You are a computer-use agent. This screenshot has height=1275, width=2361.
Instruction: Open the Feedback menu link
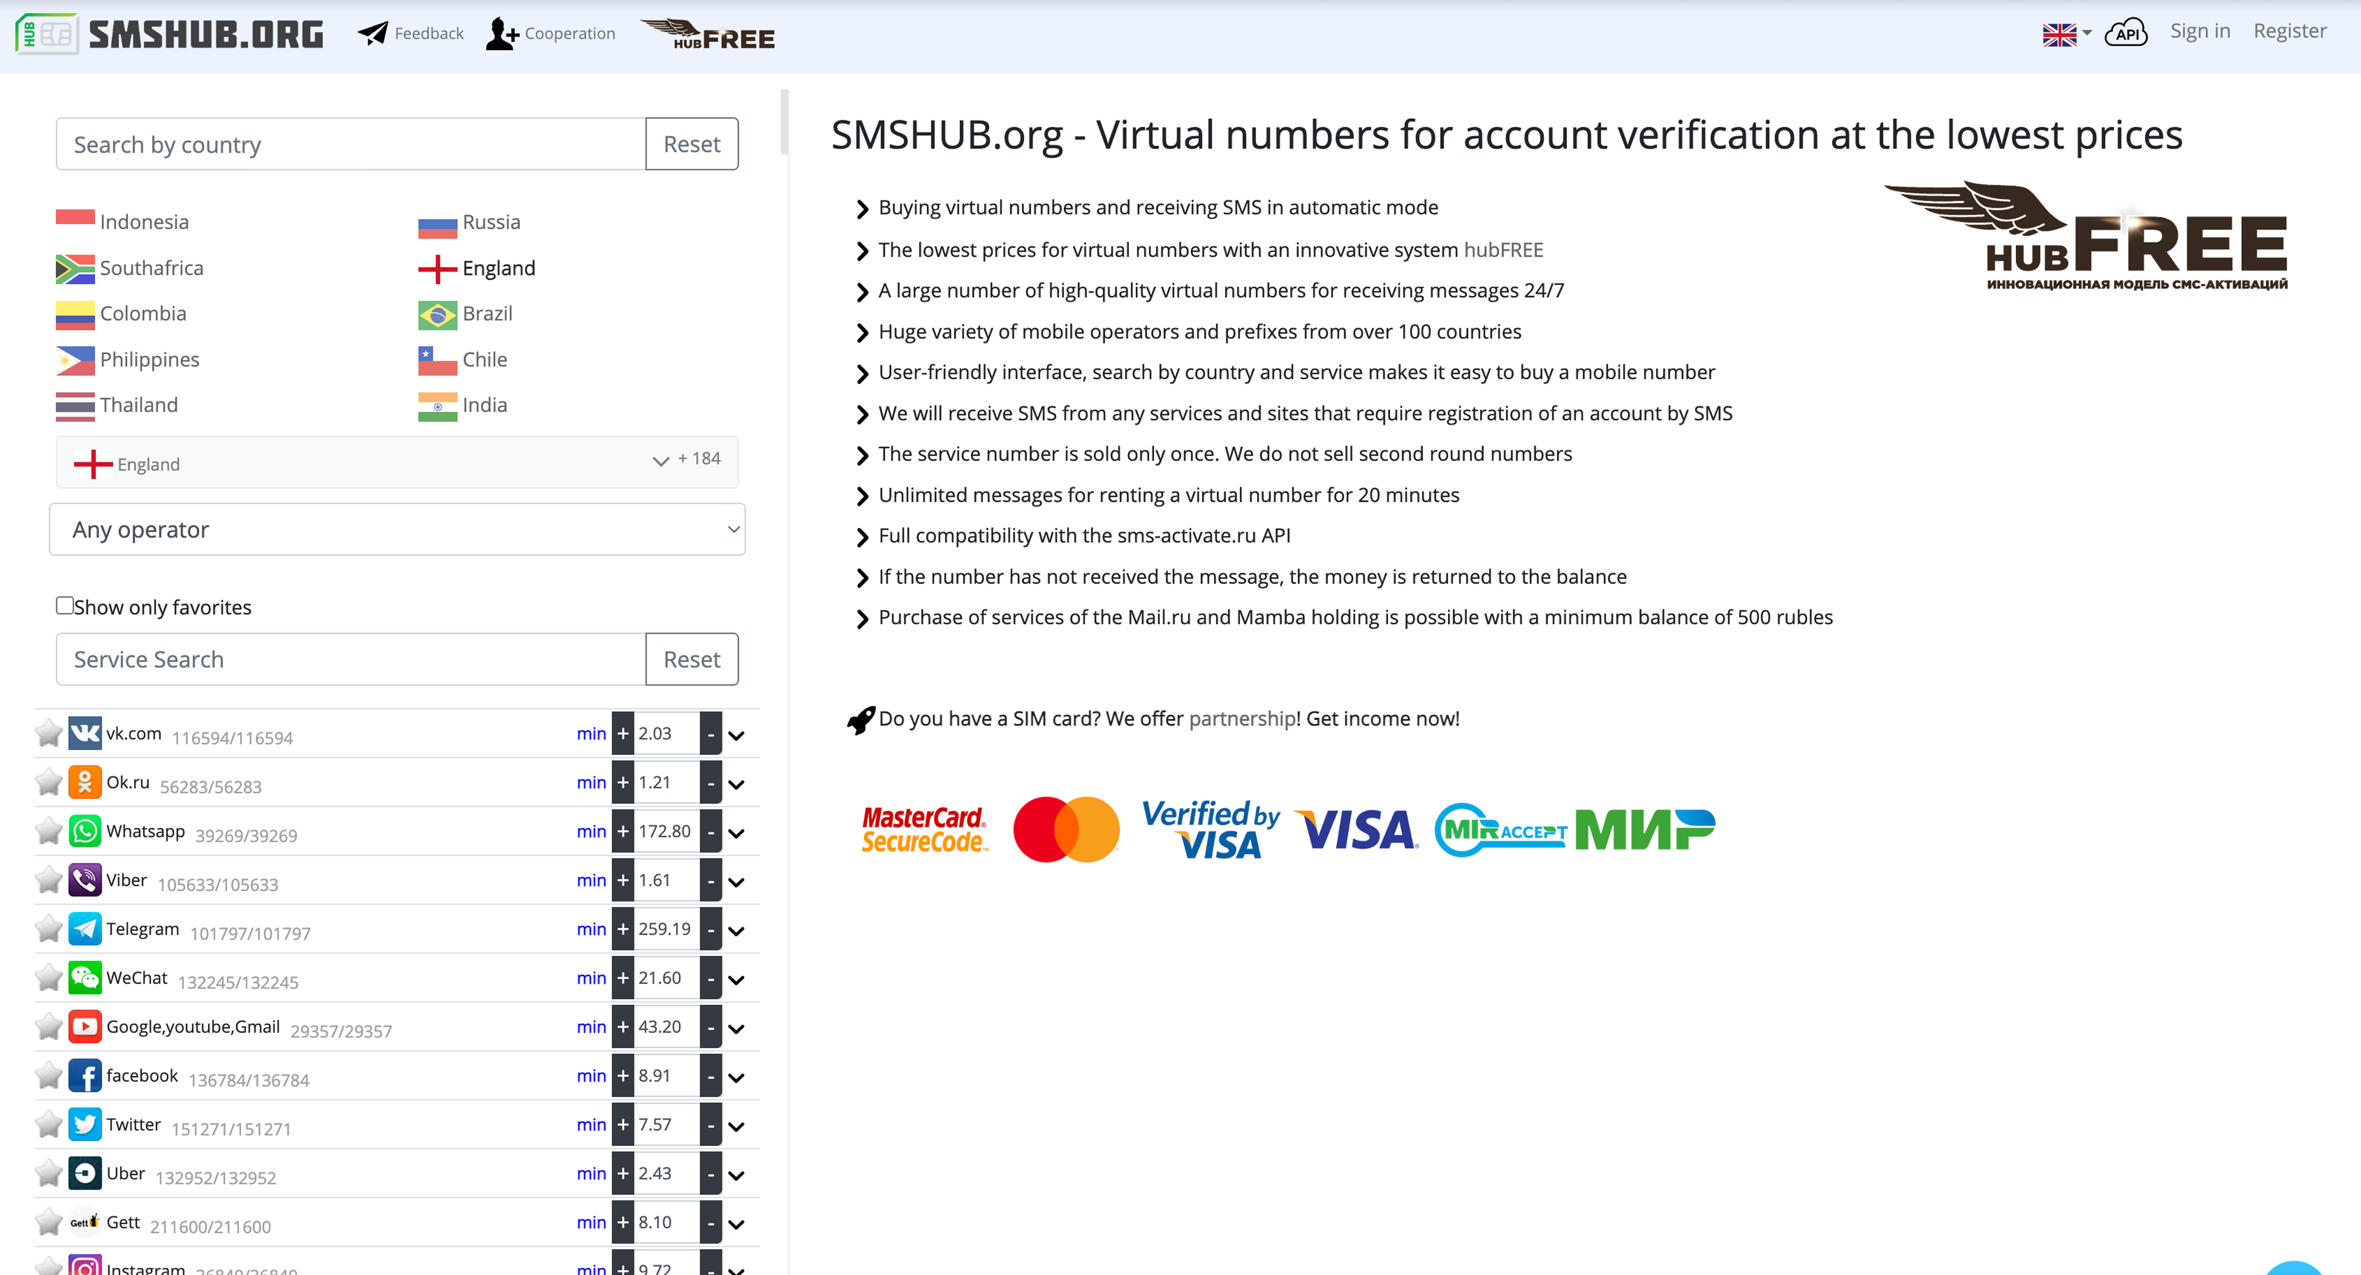[x=429, y=33]
